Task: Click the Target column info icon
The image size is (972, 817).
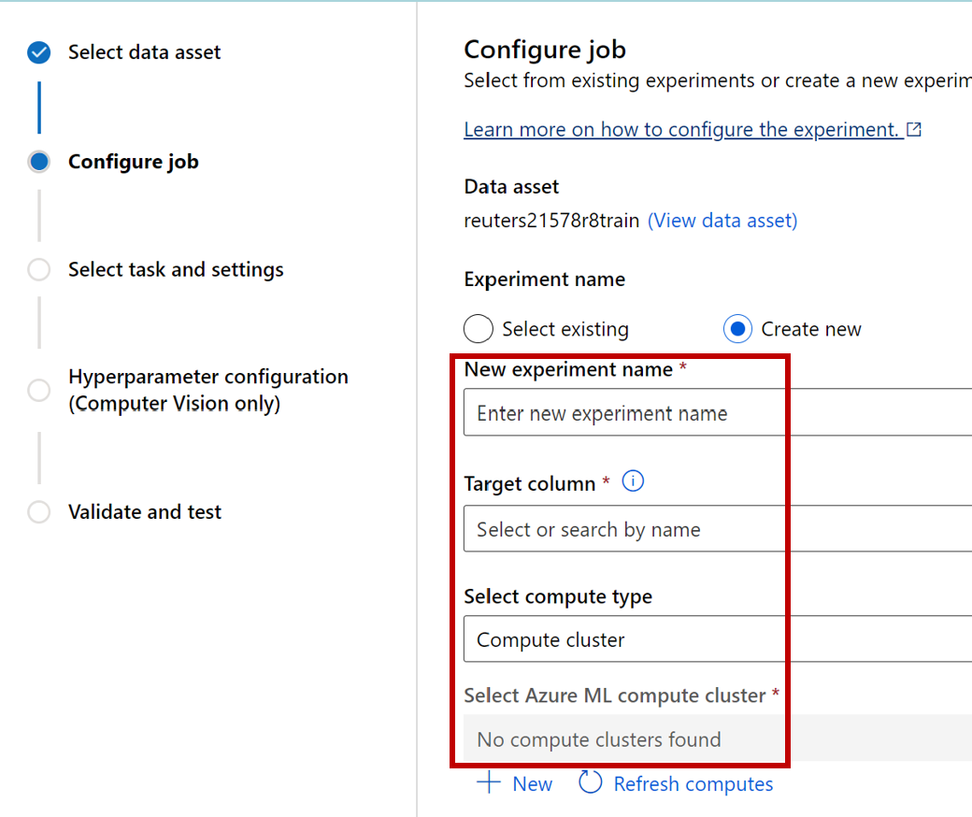Action: (633, 481)
